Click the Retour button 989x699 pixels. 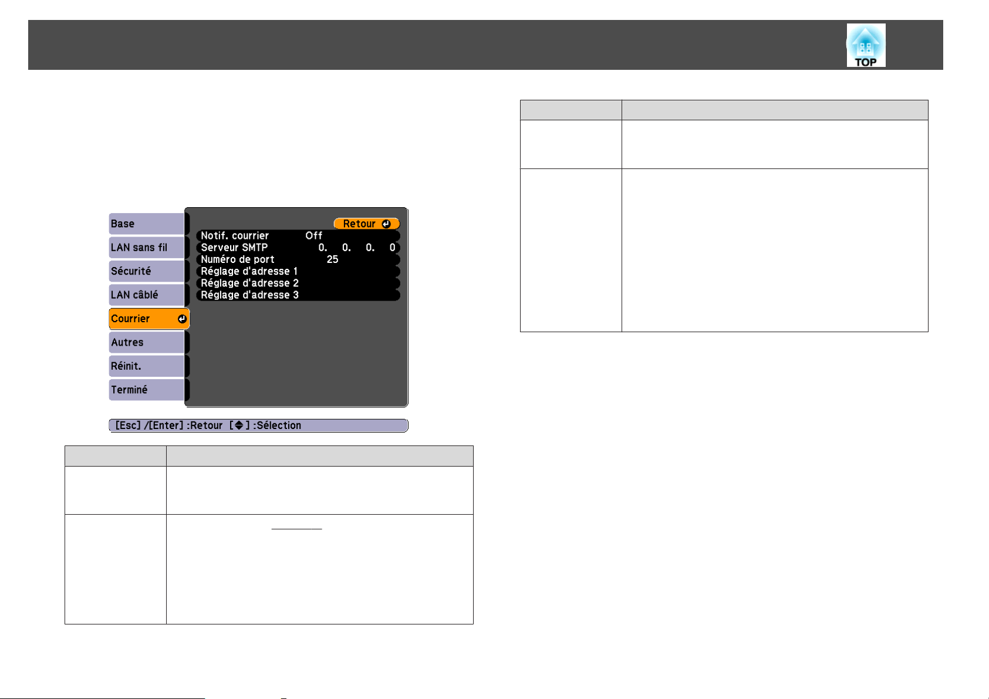point(367,224)
